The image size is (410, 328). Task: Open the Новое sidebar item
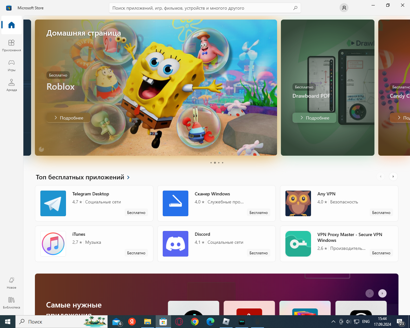[x=12, y=283]
